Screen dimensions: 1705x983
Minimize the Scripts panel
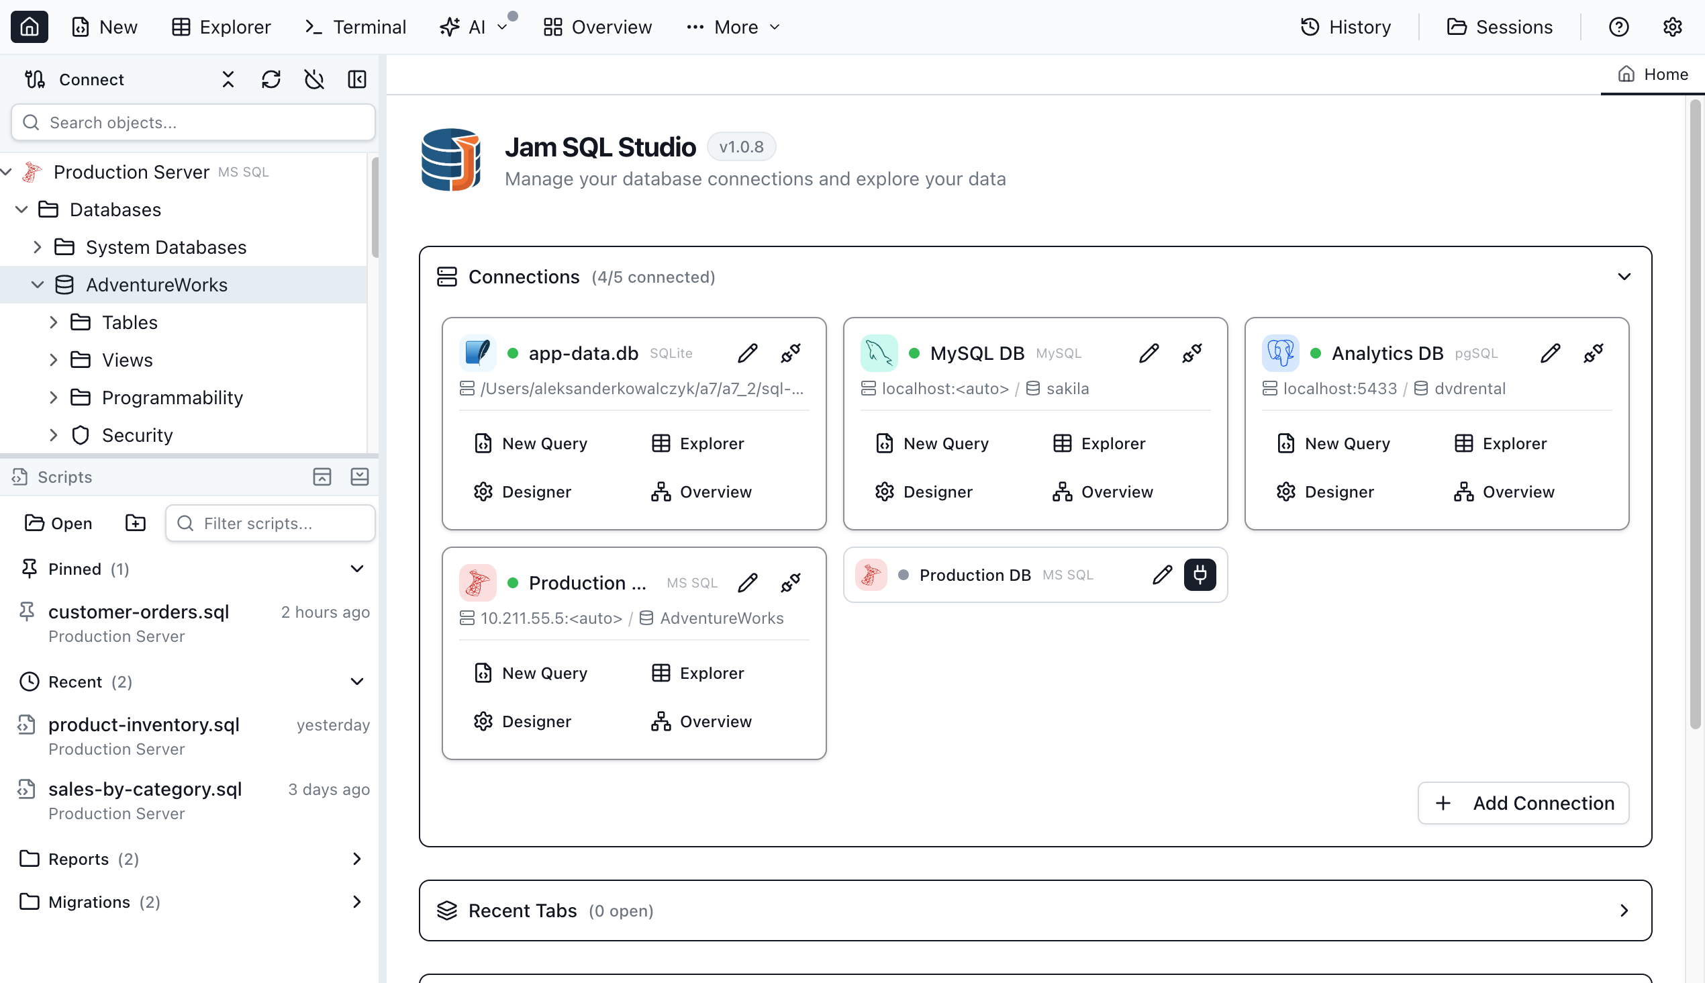pyautogui.click(x=360, y=477)
